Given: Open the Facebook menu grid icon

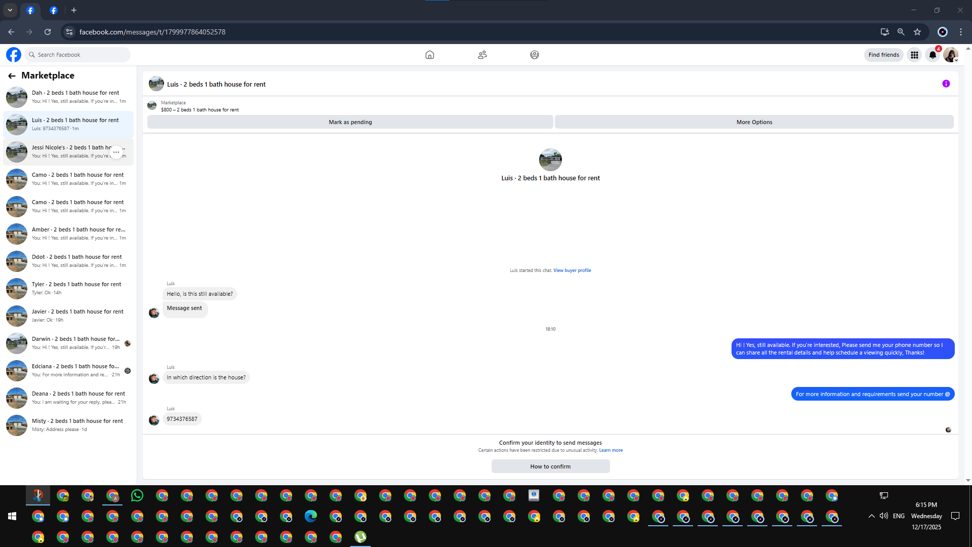Looking at the screenshot, I should tap(914, 55).
